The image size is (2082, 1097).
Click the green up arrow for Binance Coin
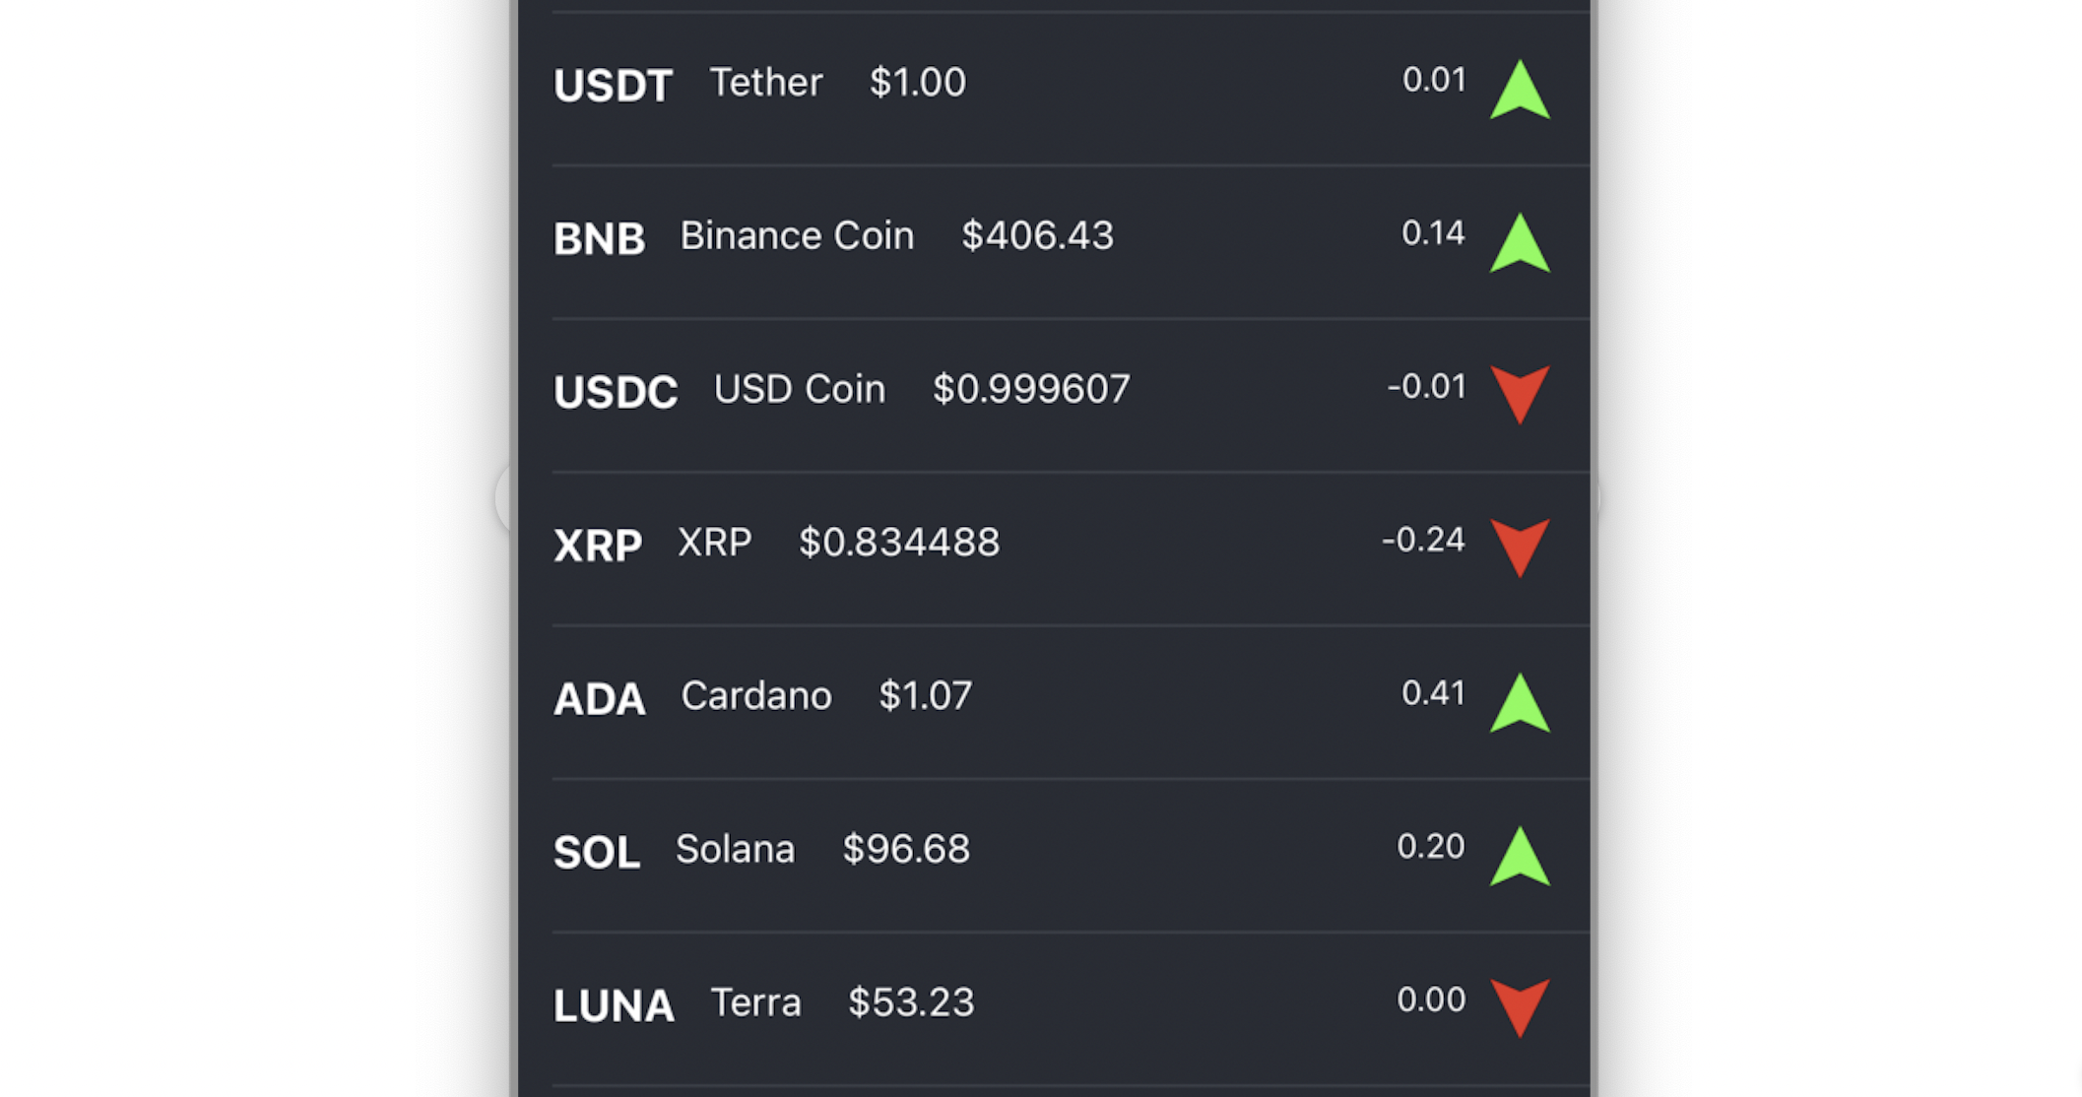tap(1520, 243)
